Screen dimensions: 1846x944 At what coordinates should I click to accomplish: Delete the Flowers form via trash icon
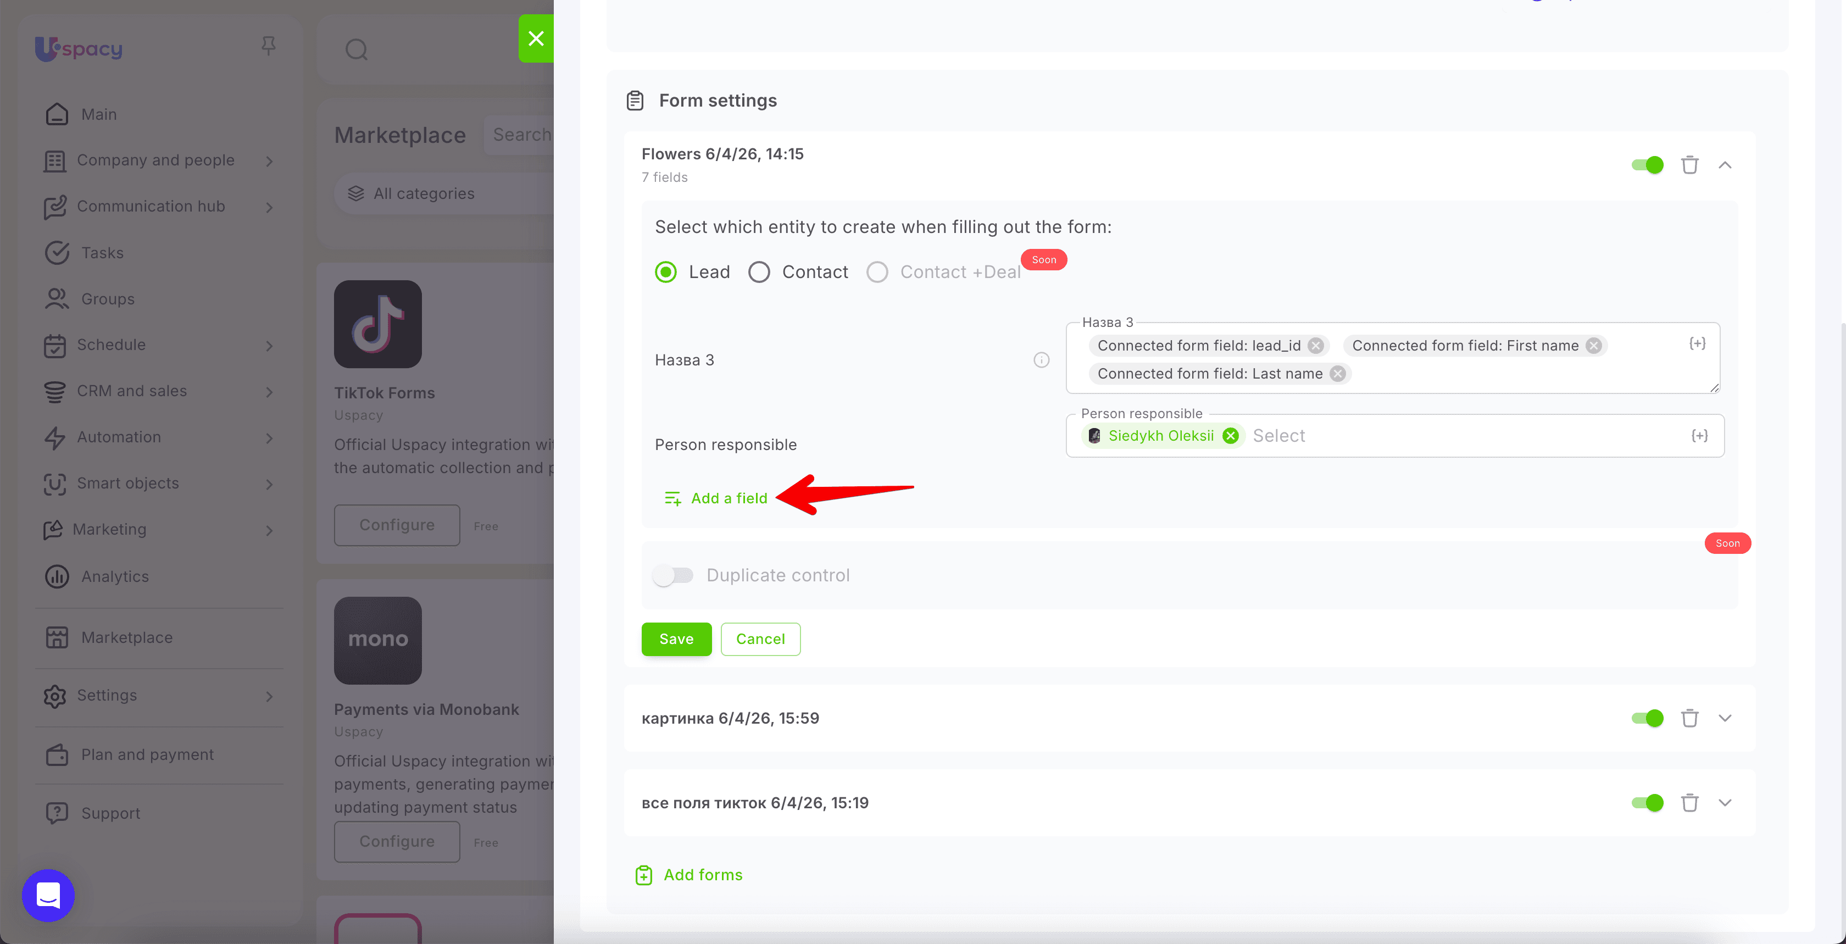[1690, 165]
